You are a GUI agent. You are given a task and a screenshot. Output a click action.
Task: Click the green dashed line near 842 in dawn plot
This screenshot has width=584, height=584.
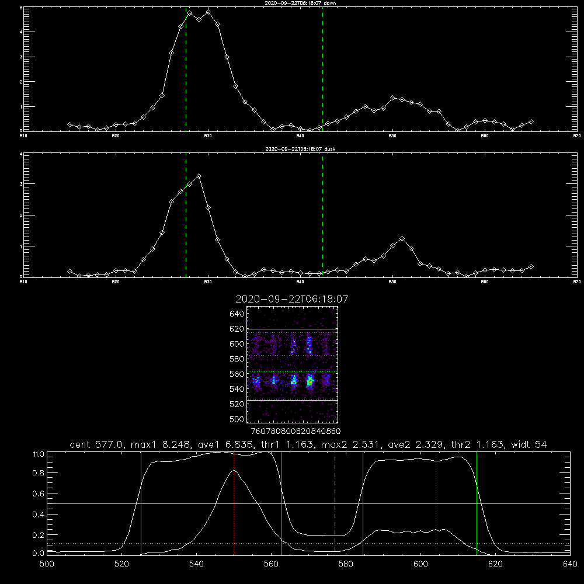click(x=322, y=69)
